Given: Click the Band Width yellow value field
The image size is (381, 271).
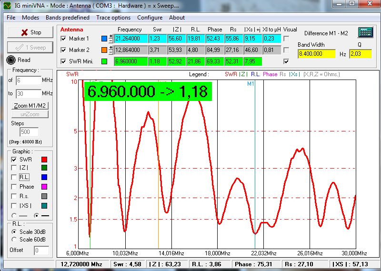Looking at the screenshot, I should click(x=317, y=54).
